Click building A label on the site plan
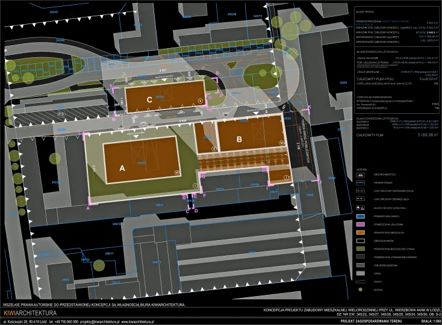442x325 pixels. coord(122,170)
